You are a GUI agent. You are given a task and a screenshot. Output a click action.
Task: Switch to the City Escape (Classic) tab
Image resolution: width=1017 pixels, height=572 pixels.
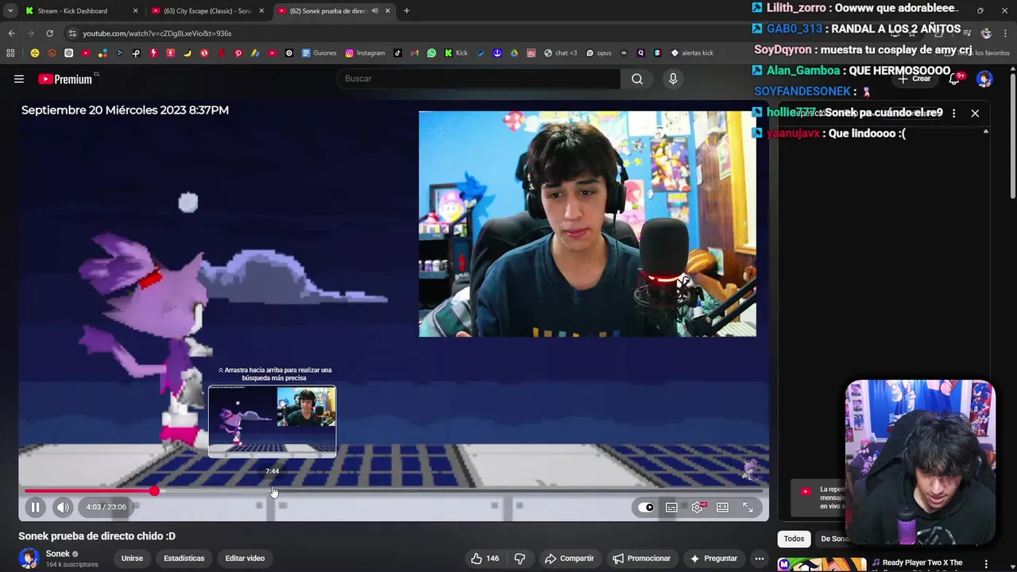207,11
